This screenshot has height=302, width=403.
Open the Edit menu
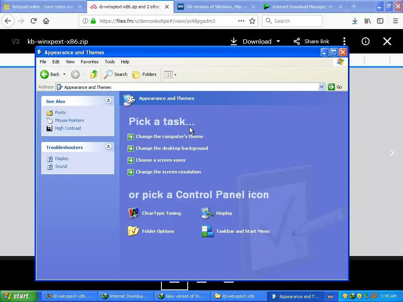click(56, 62)
